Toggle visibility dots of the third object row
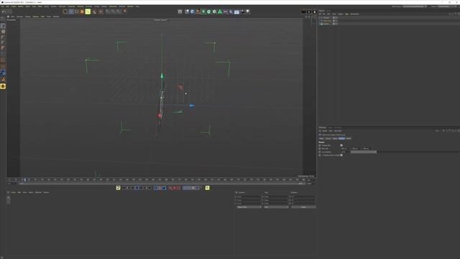460x259 pixels. (337, 24)
